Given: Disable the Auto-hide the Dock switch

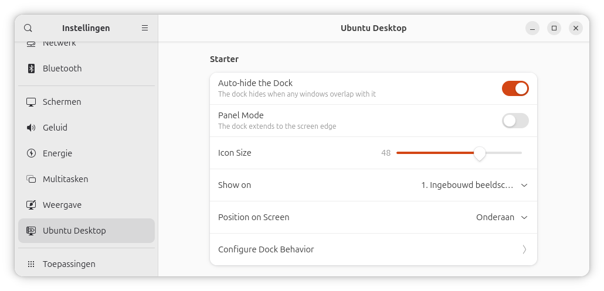Looking at the screenshot, I should pyautogui.click(x=515, y=88).
